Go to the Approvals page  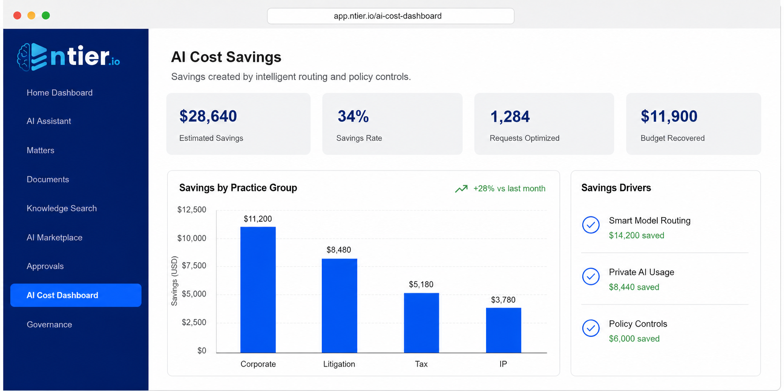pyautogui.click(x=45, y=266)
